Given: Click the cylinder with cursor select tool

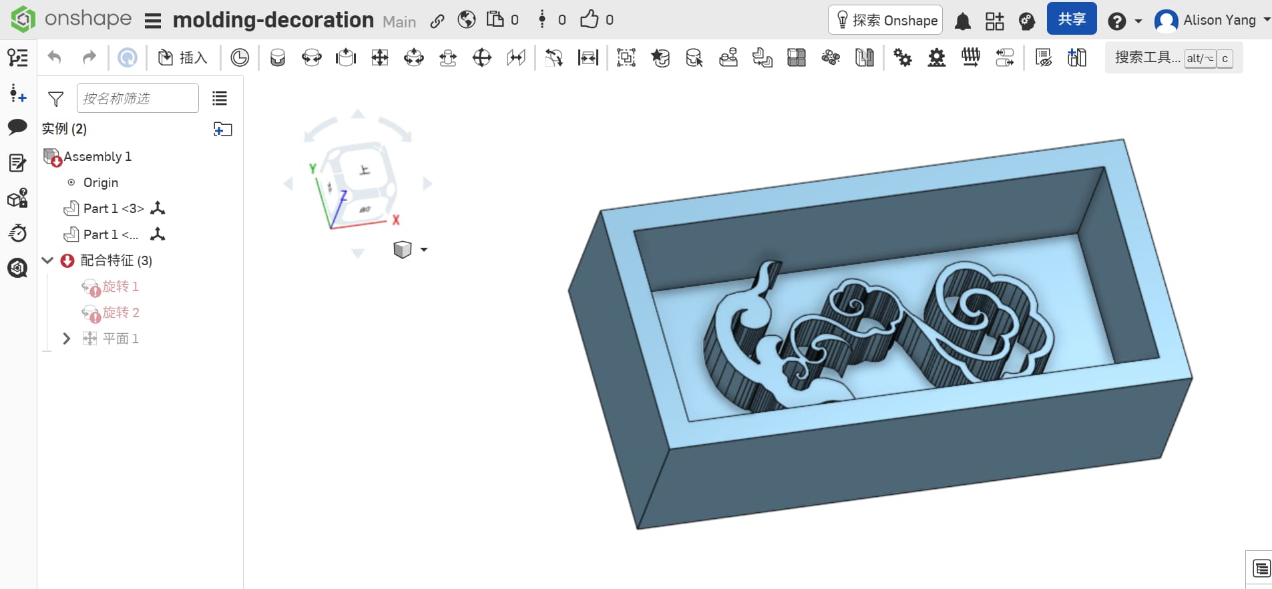Looking at the screenshot, I should pyautogui.click(x=694, y=58).
